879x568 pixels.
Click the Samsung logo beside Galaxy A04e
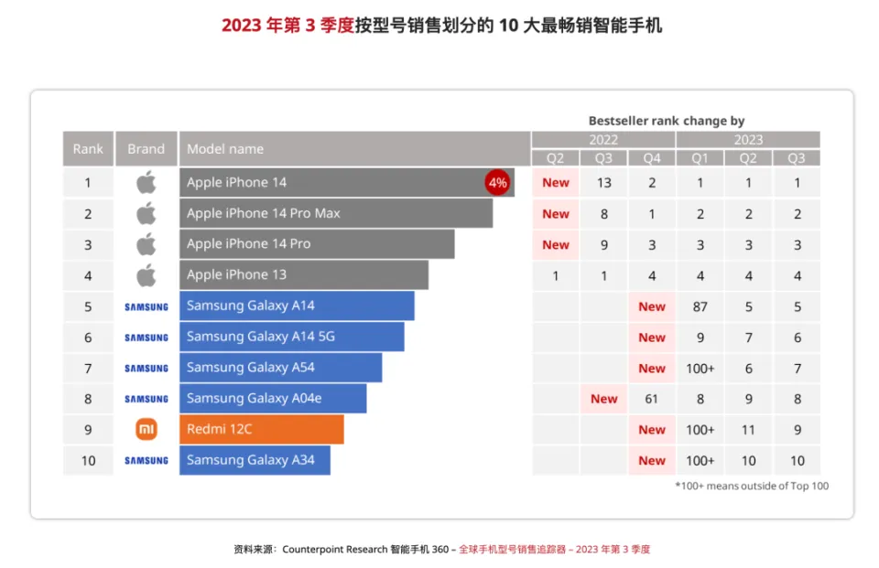(146, 399)
